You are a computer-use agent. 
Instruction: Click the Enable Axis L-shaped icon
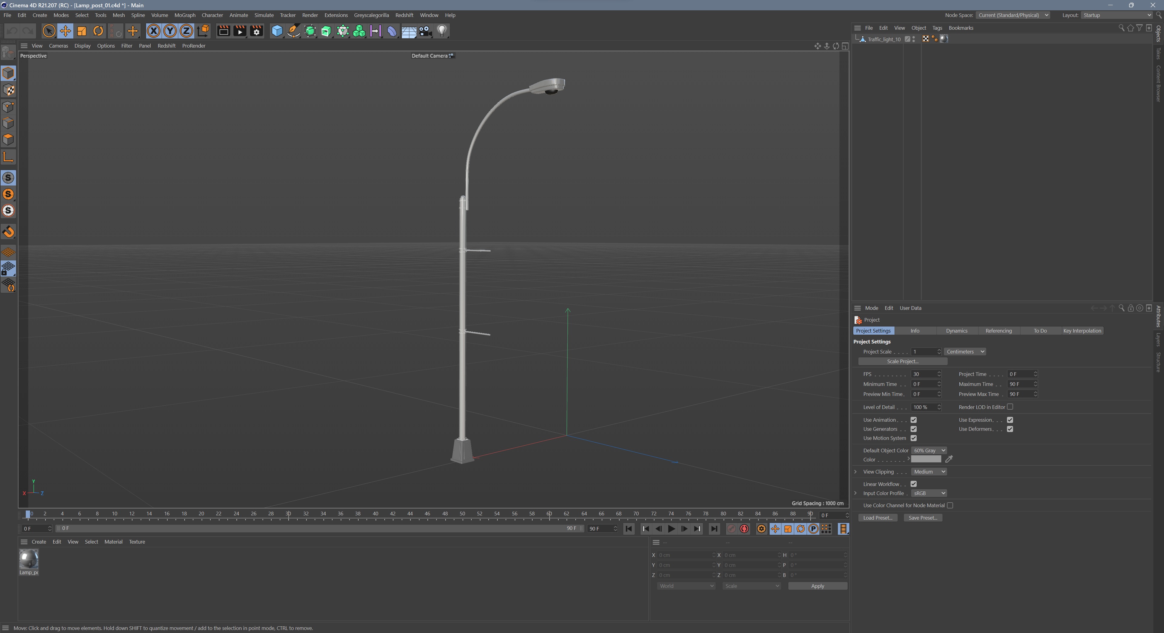pos(8,157)
